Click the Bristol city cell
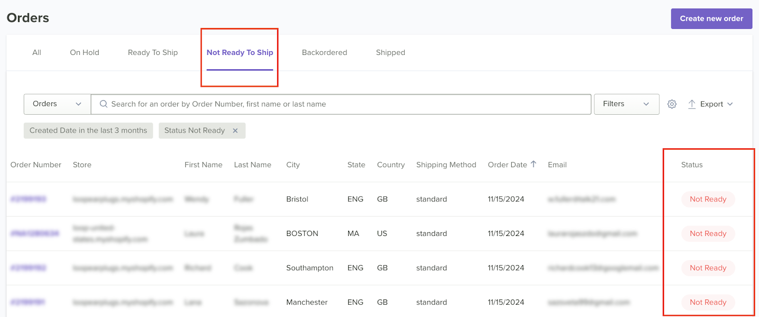The height and width of the screenshot is (317, 759). pos(297,199)
